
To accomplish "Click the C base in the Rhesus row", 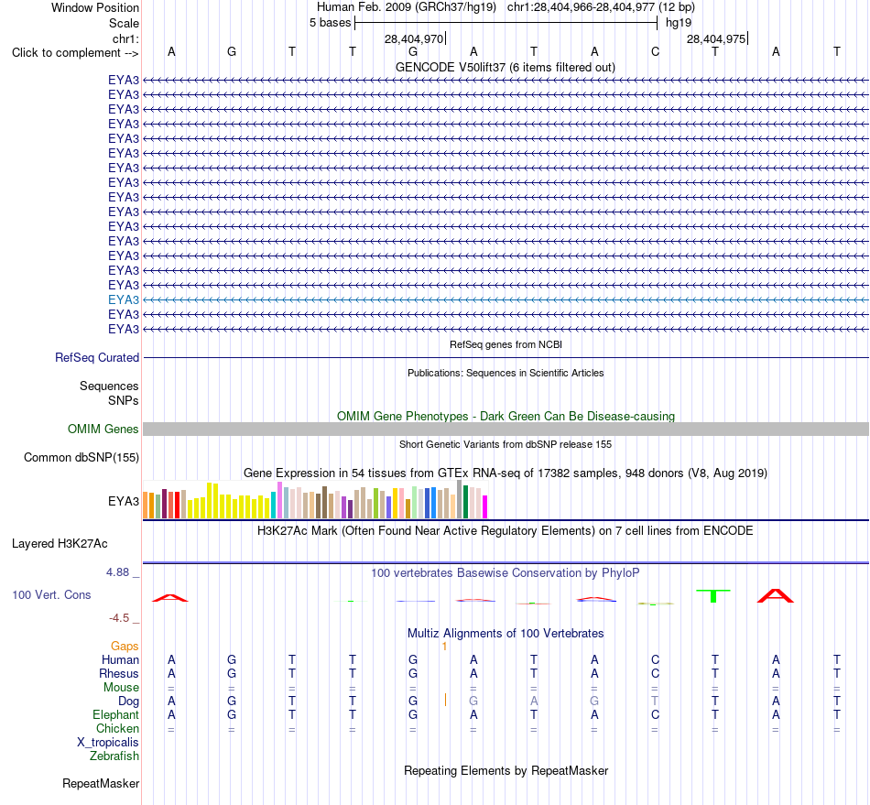I will click(x=656, y=673).
